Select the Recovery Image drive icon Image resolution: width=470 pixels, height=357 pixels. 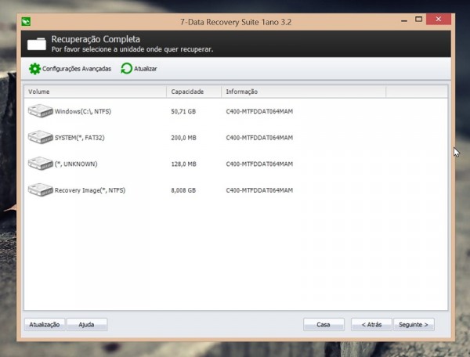coord(41,190)
